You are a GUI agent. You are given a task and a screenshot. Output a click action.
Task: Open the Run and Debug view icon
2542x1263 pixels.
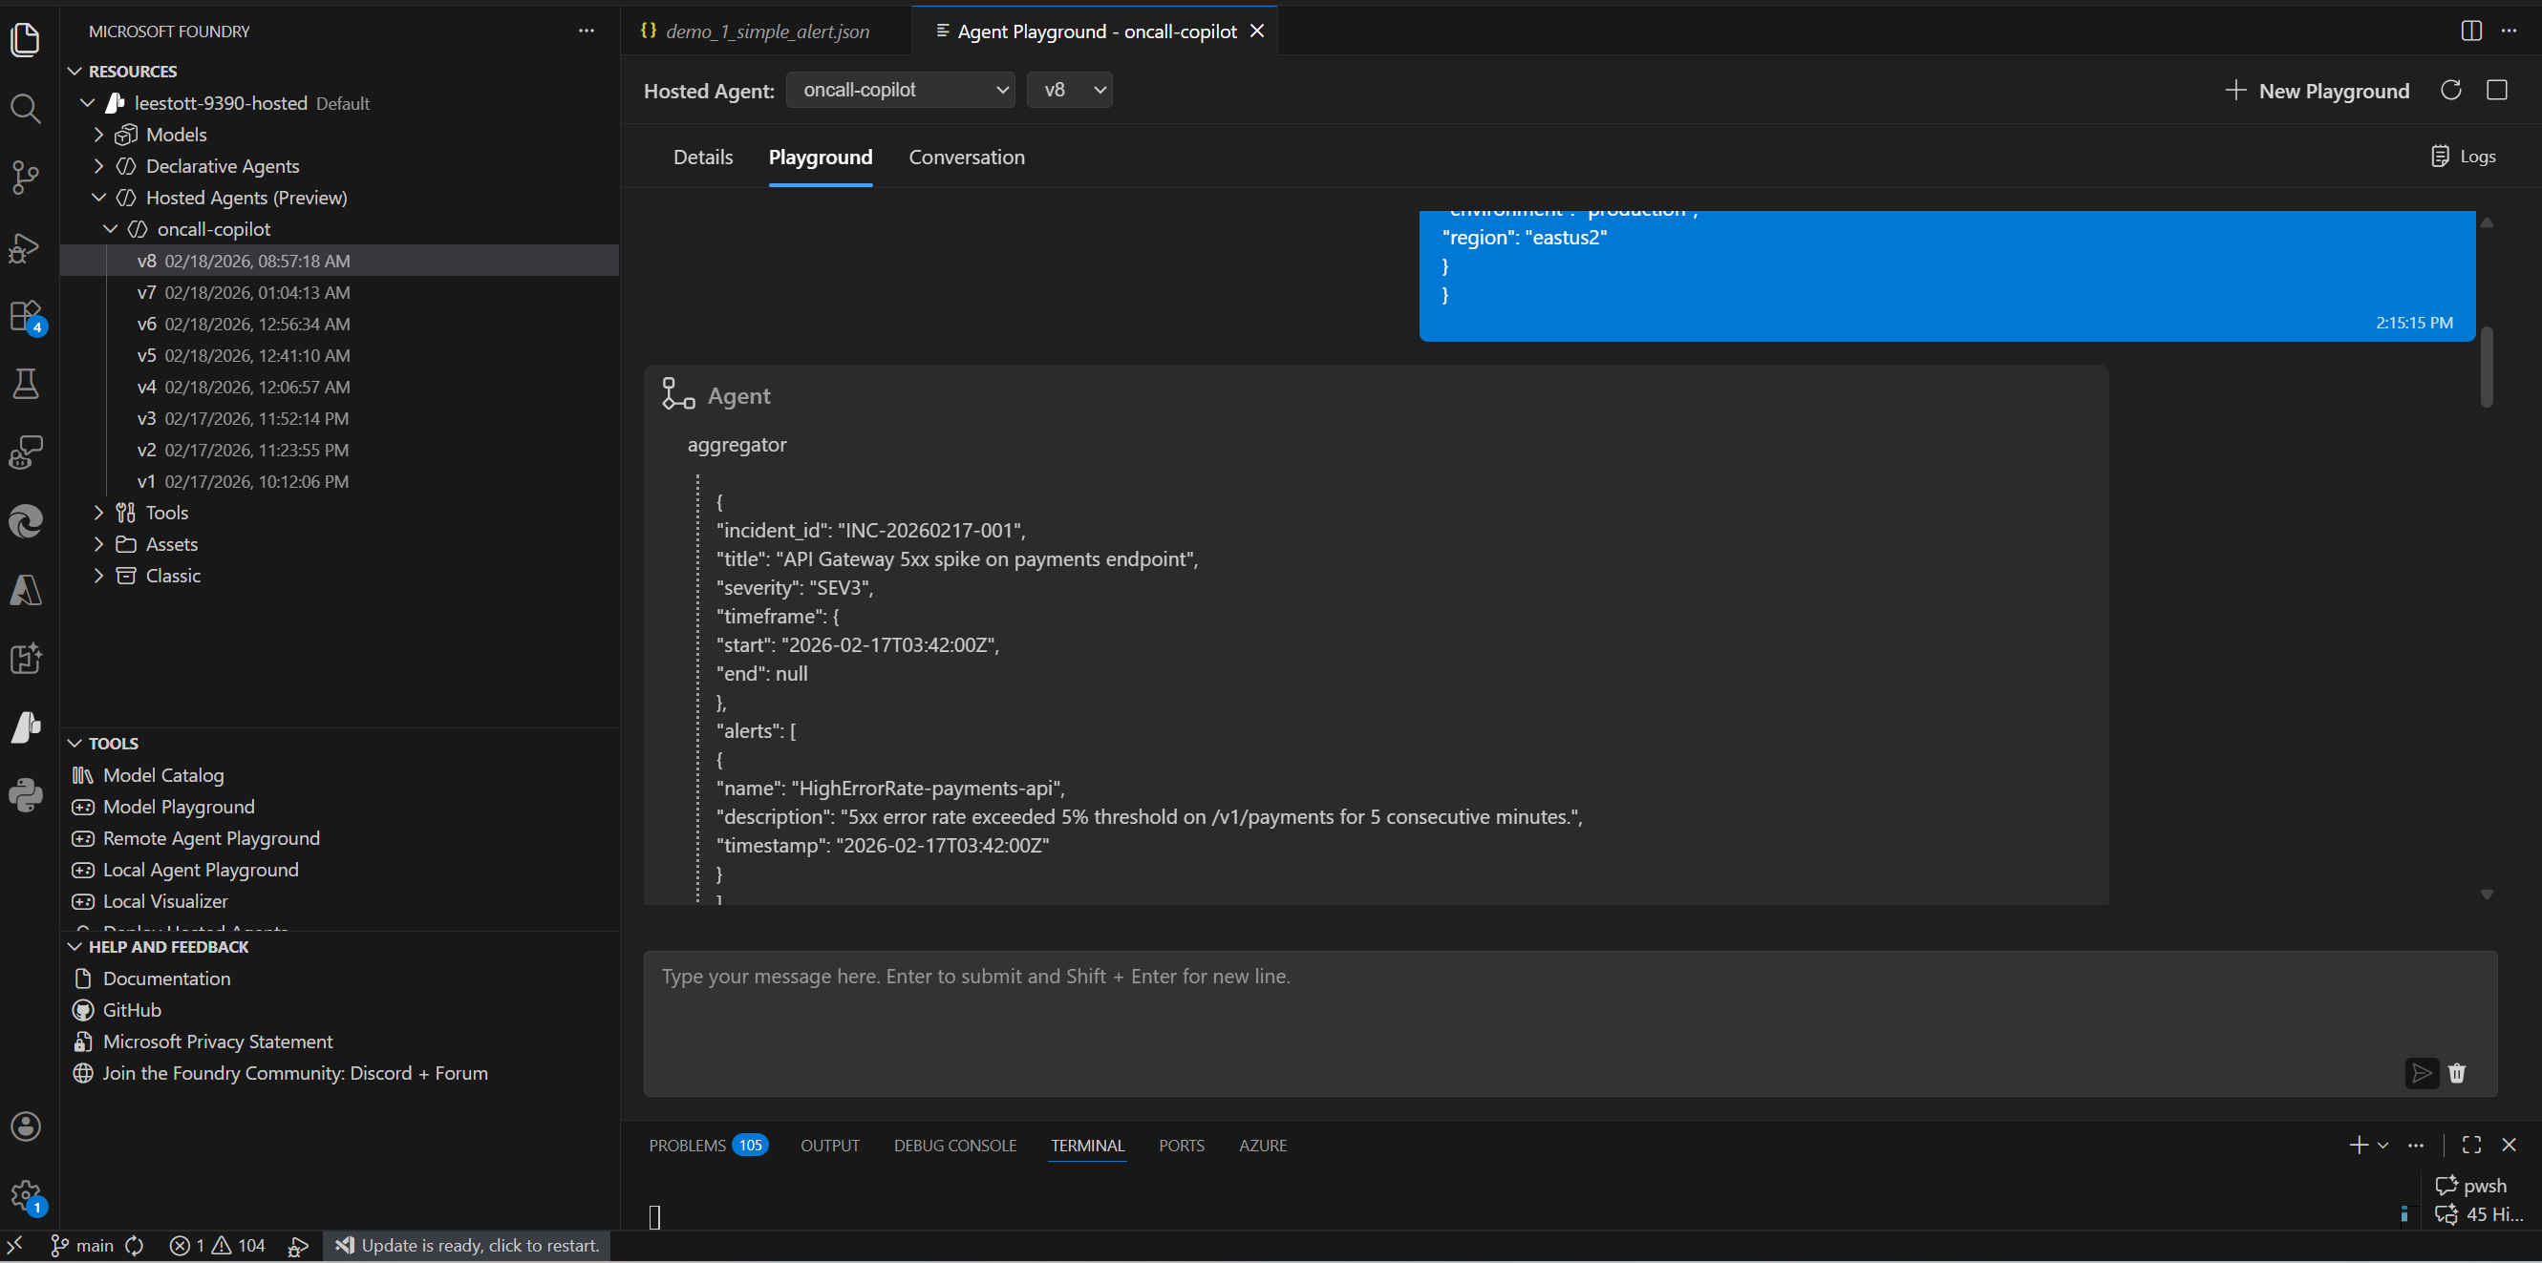point(26,246)
